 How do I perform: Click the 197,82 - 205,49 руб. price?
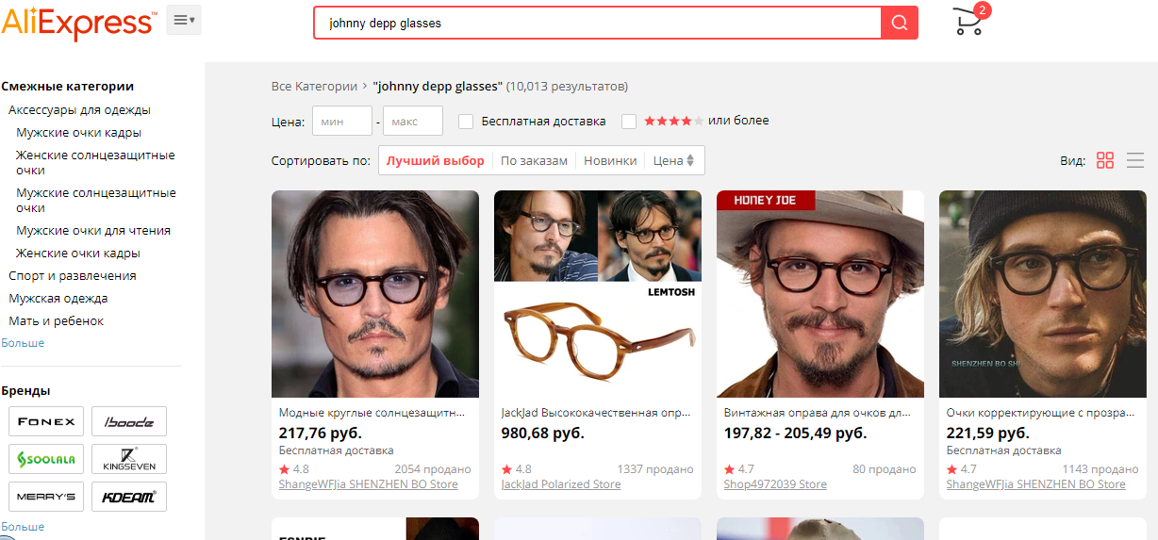click(x=795, y=434)
